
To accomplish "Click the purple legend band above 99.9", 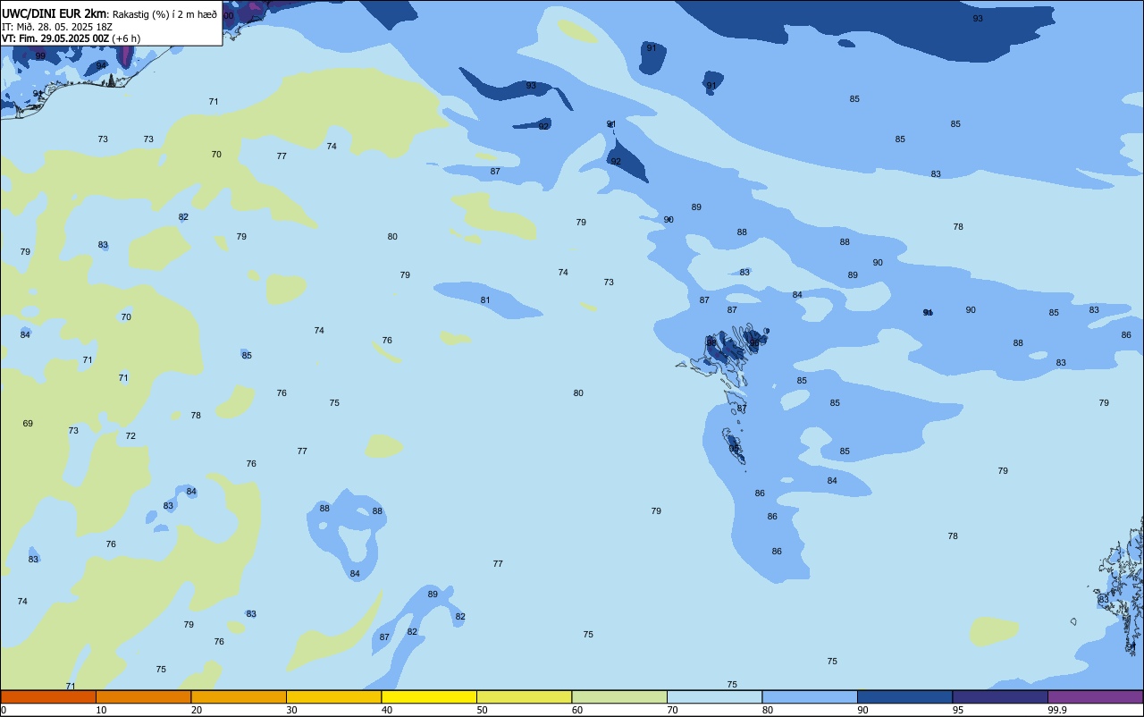I will 1095,696.
